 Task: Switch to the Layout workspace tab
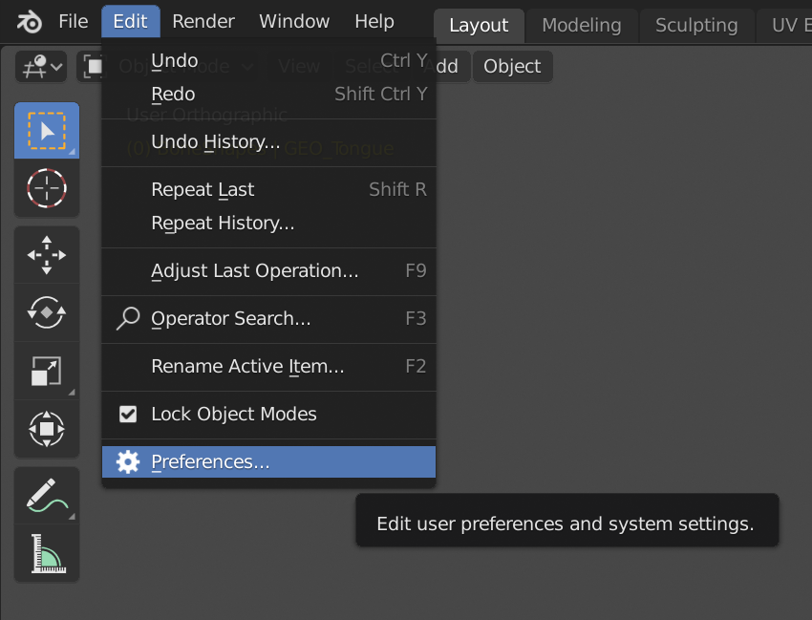pos(479,26)
